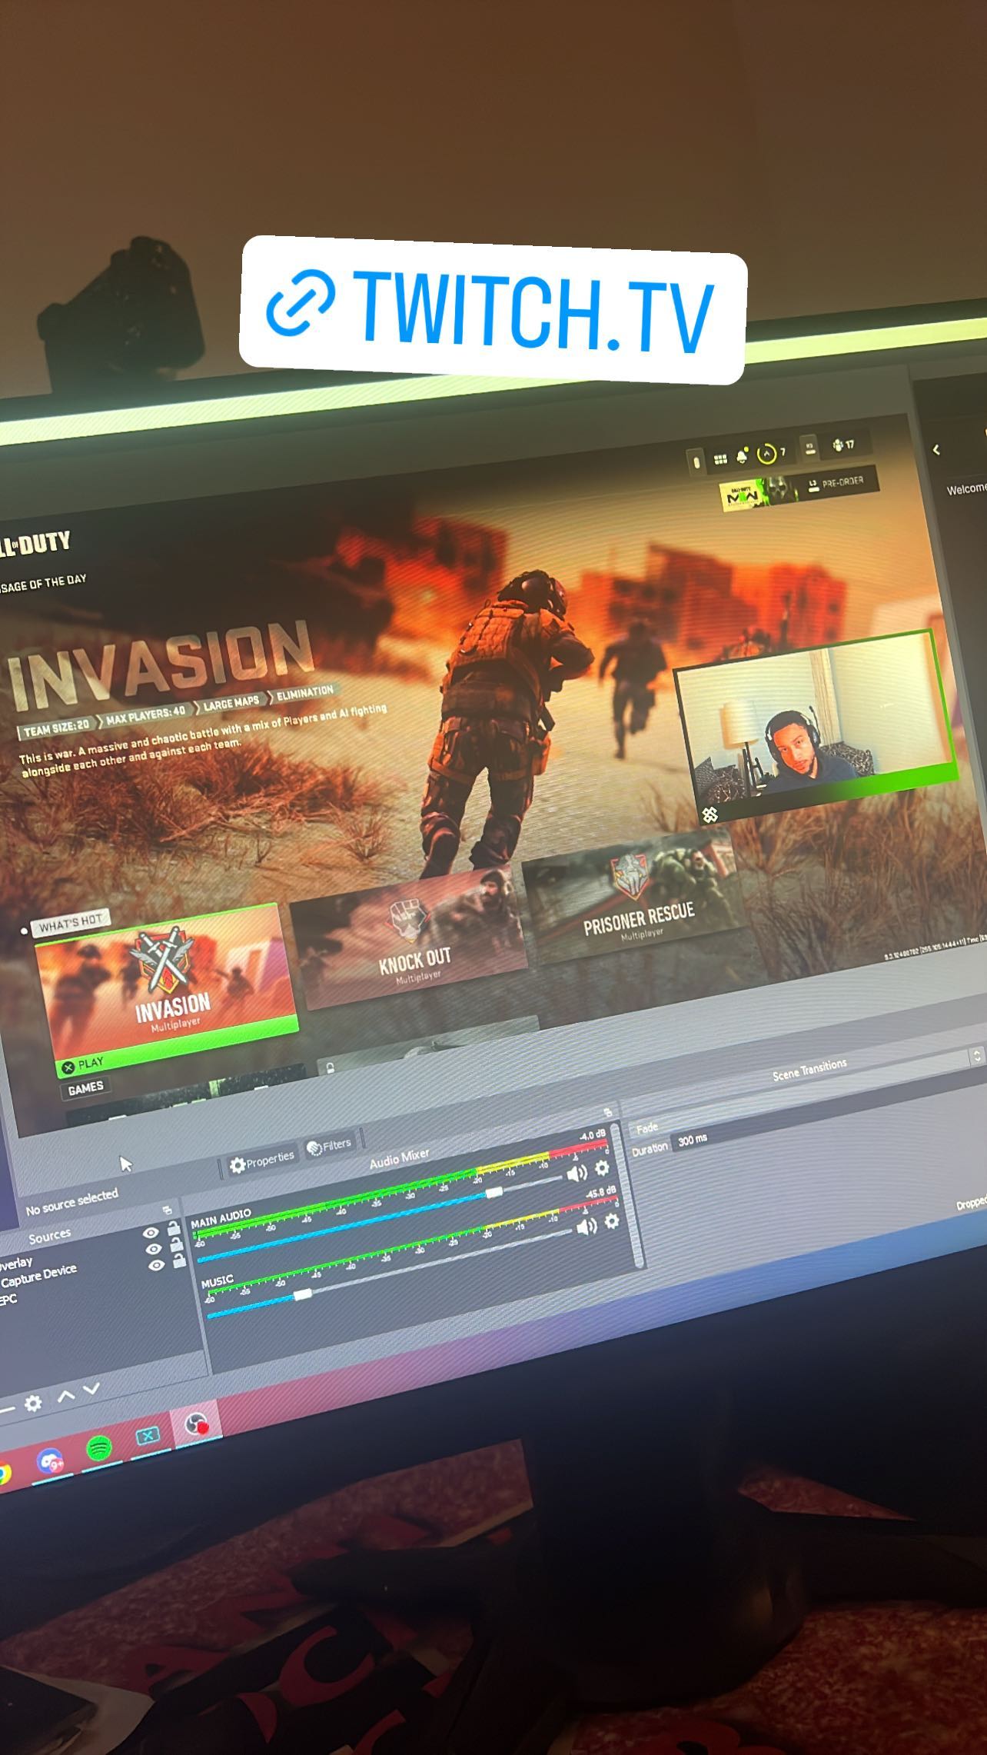This screenshot has width=987, height=1755.
Task: Toggle the lock on the EPC source
Action: tap(179, 1260)
